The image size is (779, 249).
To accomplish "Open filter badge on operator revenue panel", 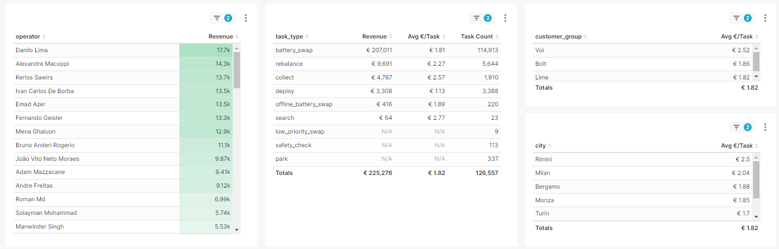I will 222,18.
